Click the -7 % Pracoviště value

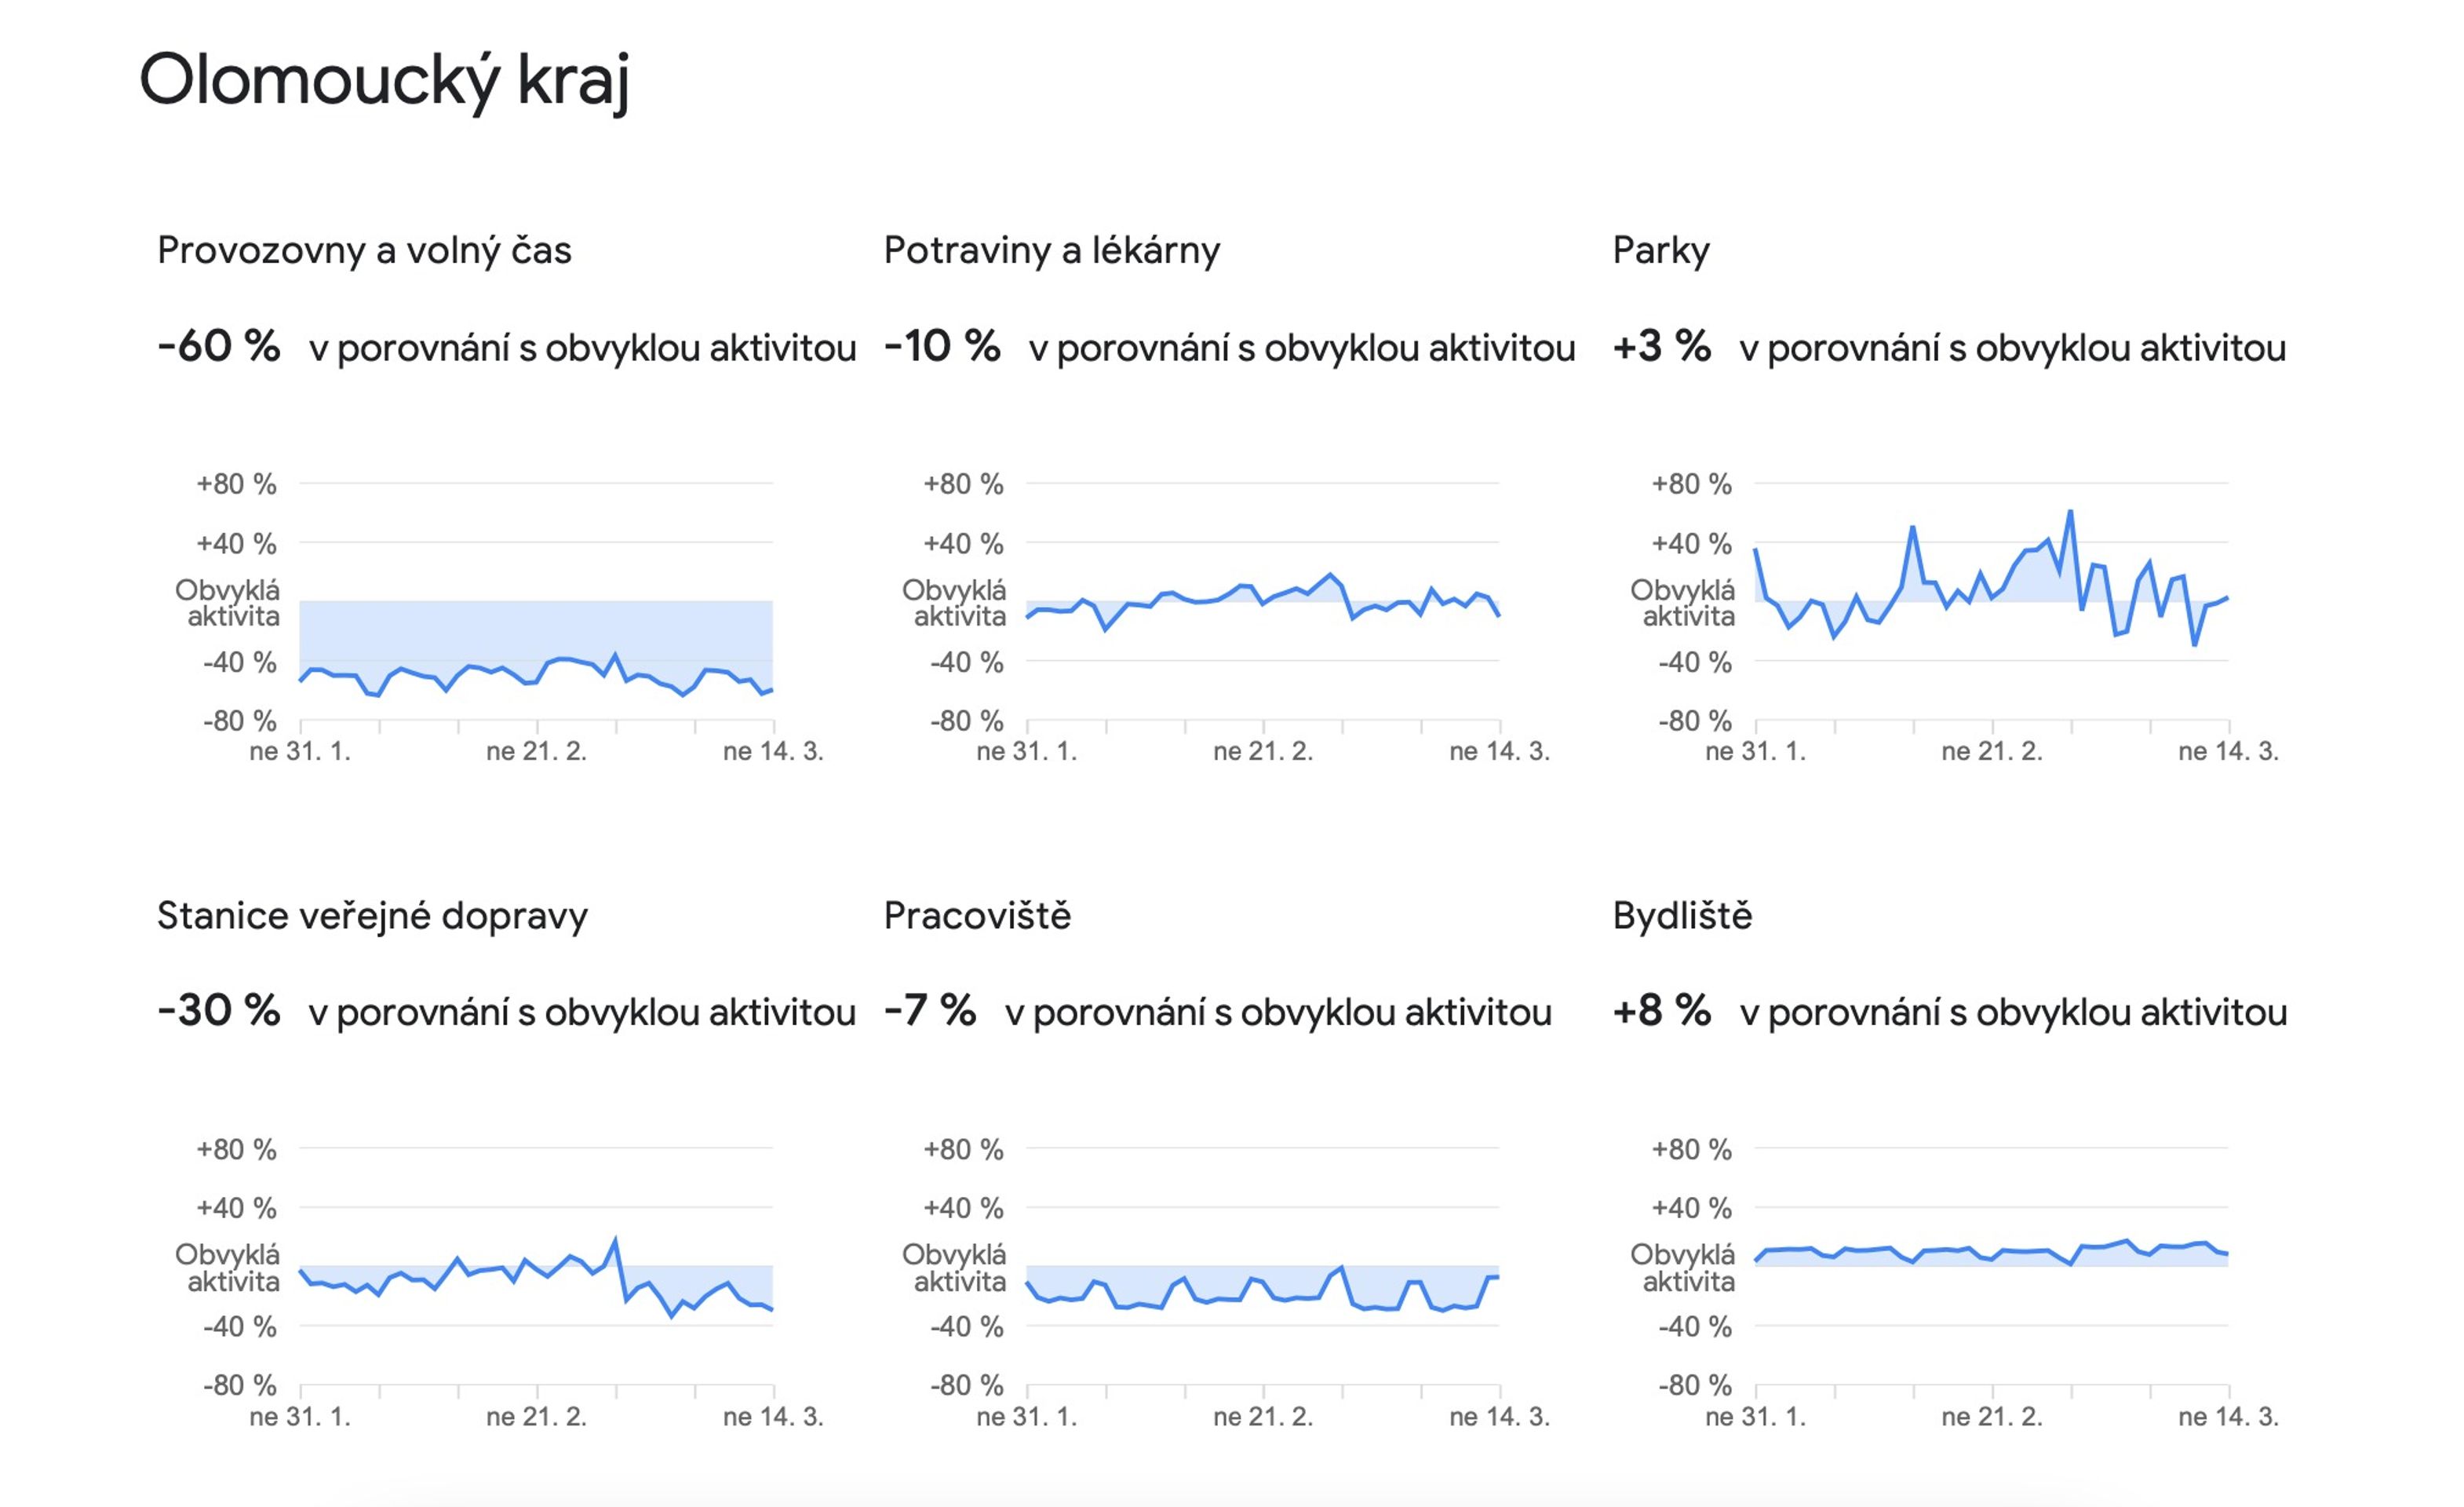pos(929,1010)
